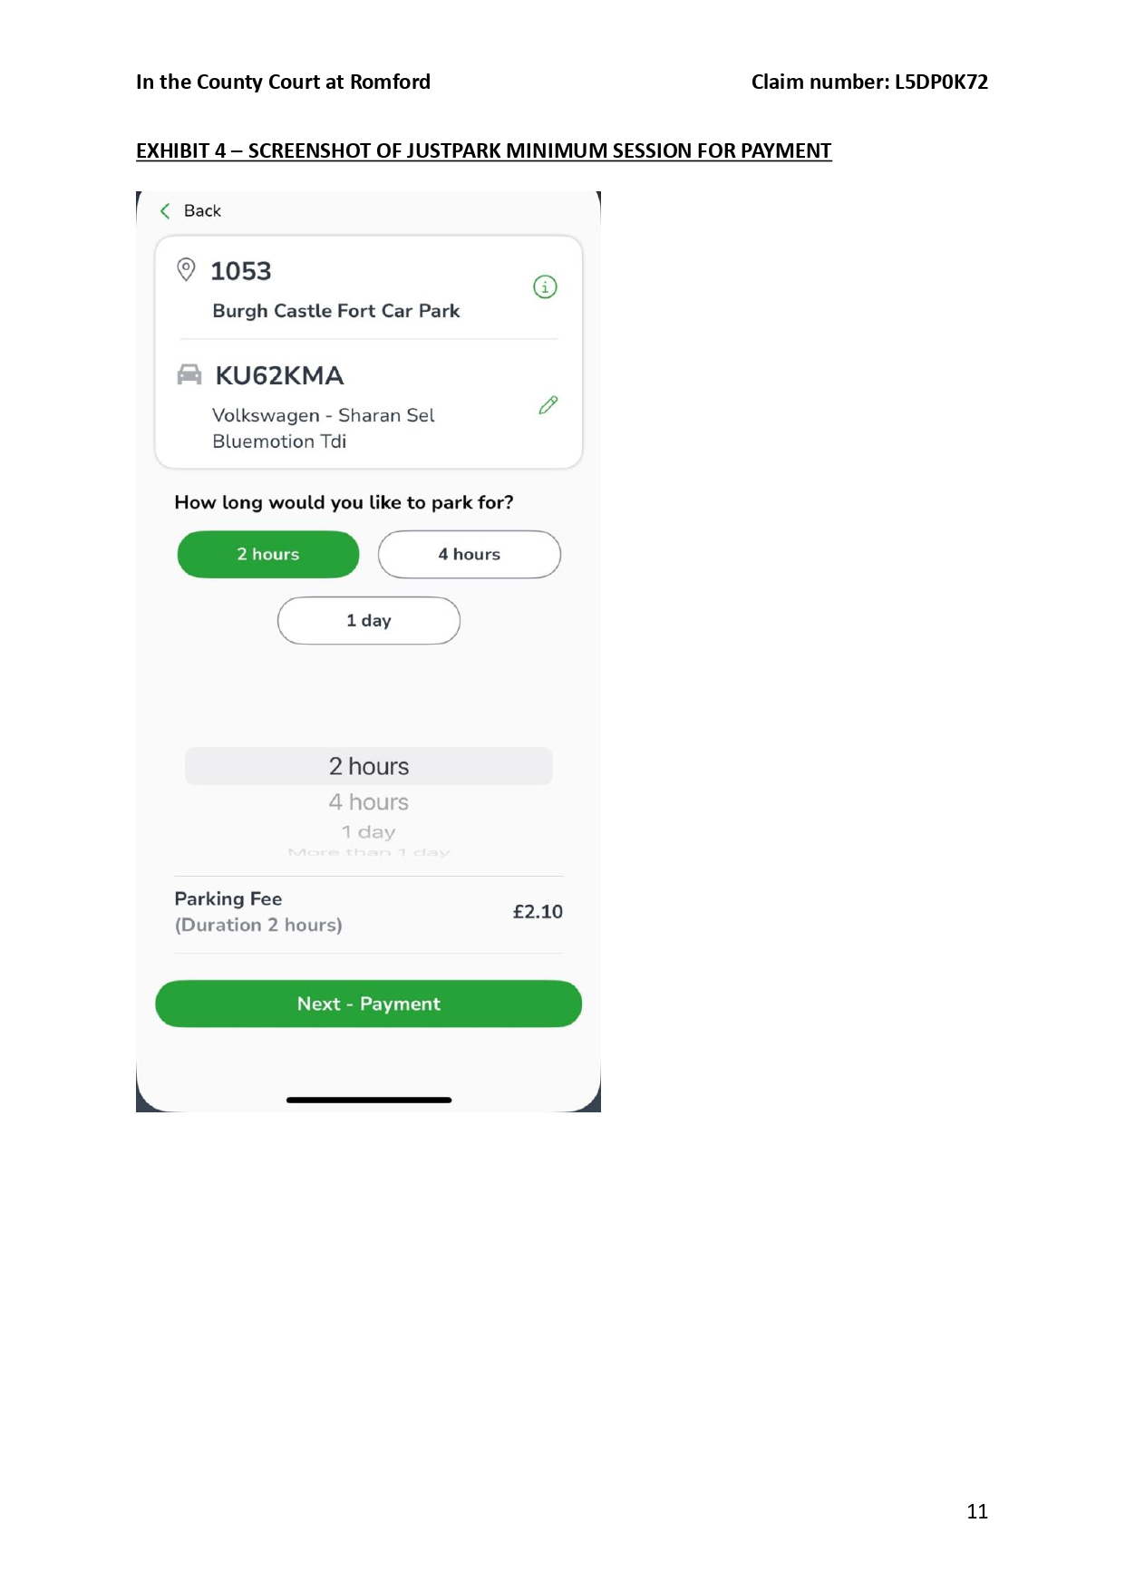Pick the 1 day duration pill
Image resolution: width=1125 pixels, height=1591 pixels.
[x=369, y=621]
